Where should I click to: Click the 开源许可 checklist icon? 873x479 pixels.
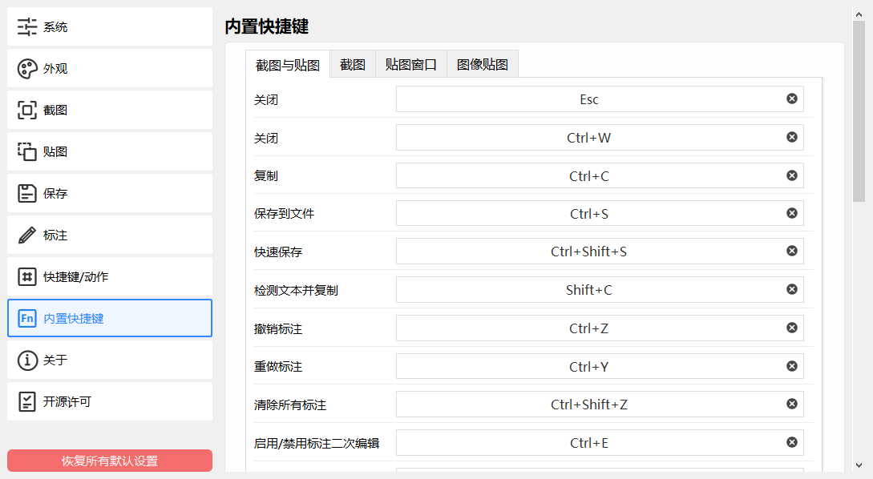26,401
